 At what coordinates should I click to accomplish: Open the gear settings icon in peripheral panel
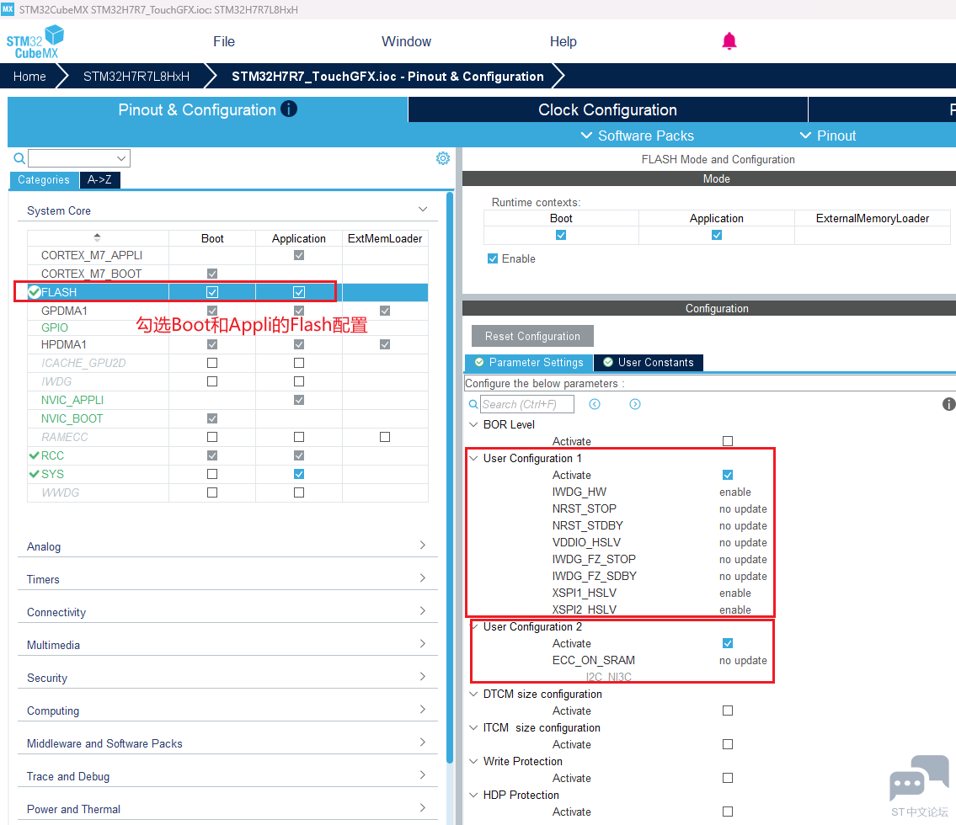pos(443,158)
